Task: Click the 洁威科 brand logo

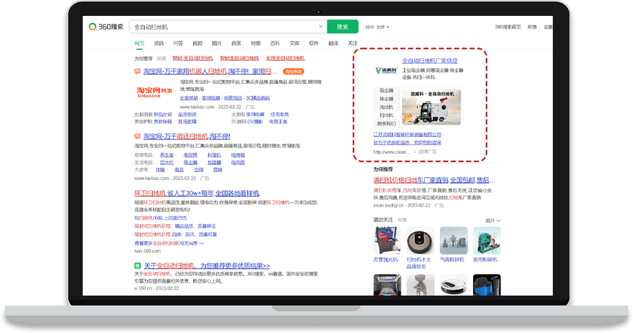Action: (x=386, y=70)
